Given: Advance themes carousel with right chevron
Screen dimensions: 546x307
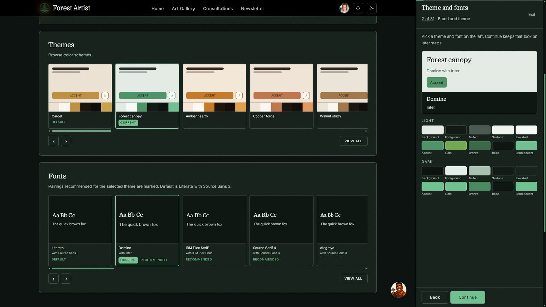Looking at the screenshot, I should (66, 141).
